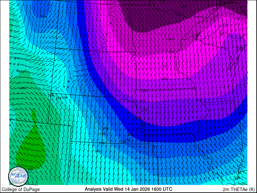
Task: Click the 290 contour label
Action: tap(102, 143)
